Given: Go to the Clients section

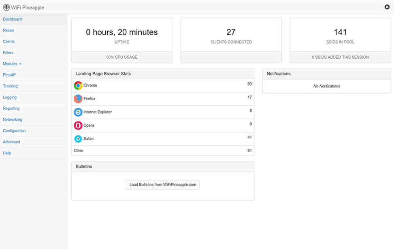Looking at the screenshot, I should (9, 42).
